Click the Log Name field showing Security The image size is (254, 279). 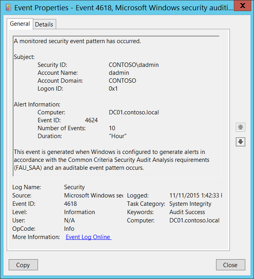pos(74,187)
